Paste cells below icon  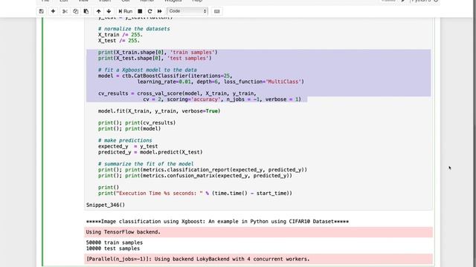(86, 11)
